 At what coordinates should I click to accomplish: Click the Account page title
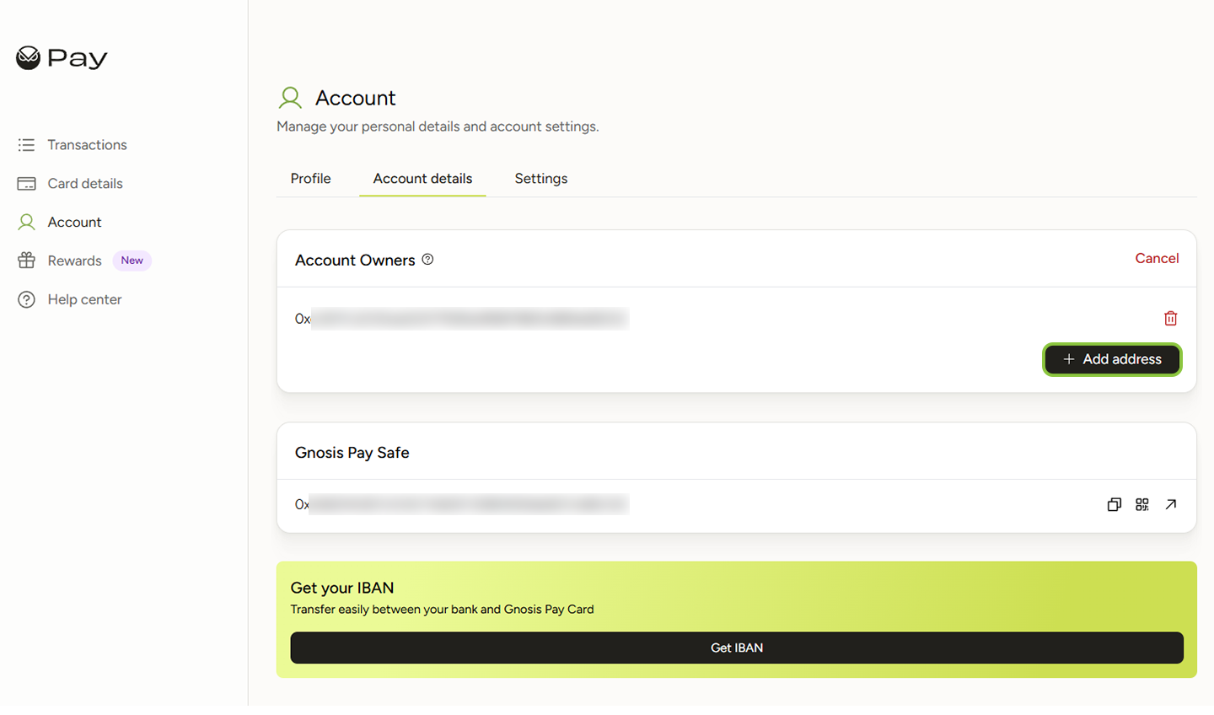(x=355, y=98)
